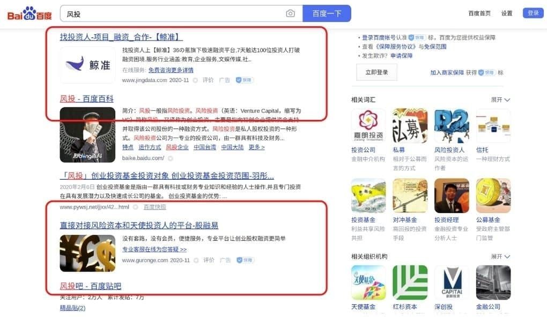This screenshot has height=321, width=547.
Task: Open the 风投 - 百度百科 result link
Action: (86, 99)
